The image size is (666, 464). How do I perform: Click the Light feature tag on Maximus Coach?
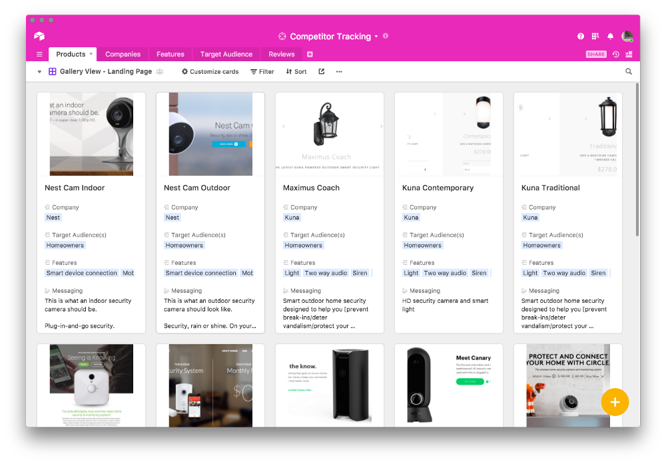tap(292, 273)
